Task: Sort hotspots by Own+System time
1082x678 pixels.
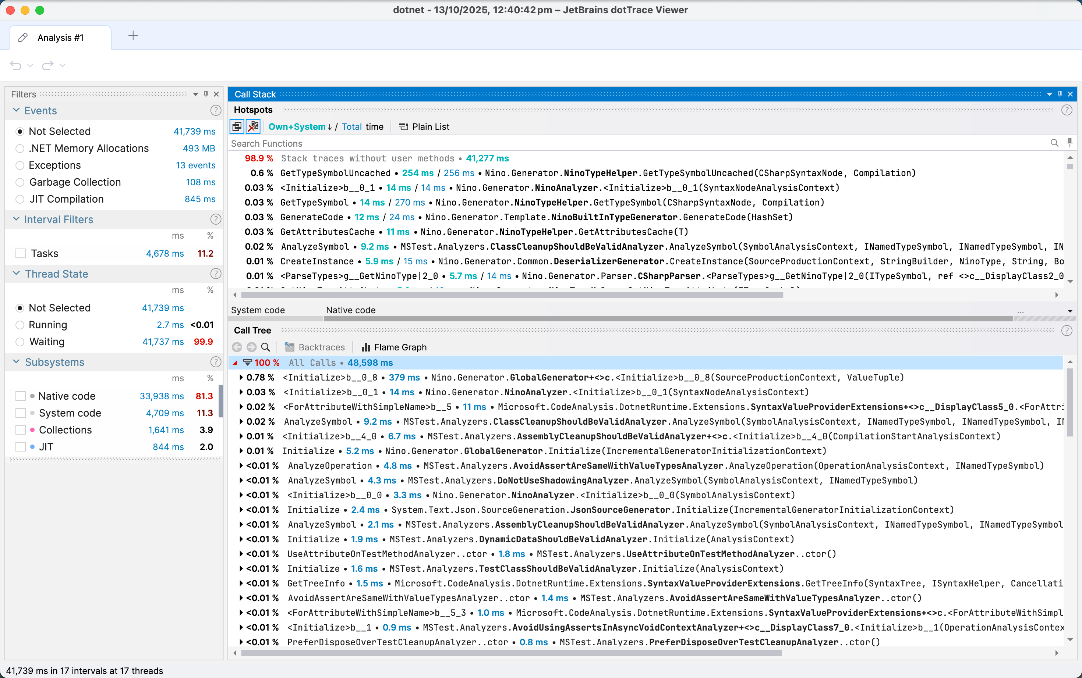Action: pos(297,127)
